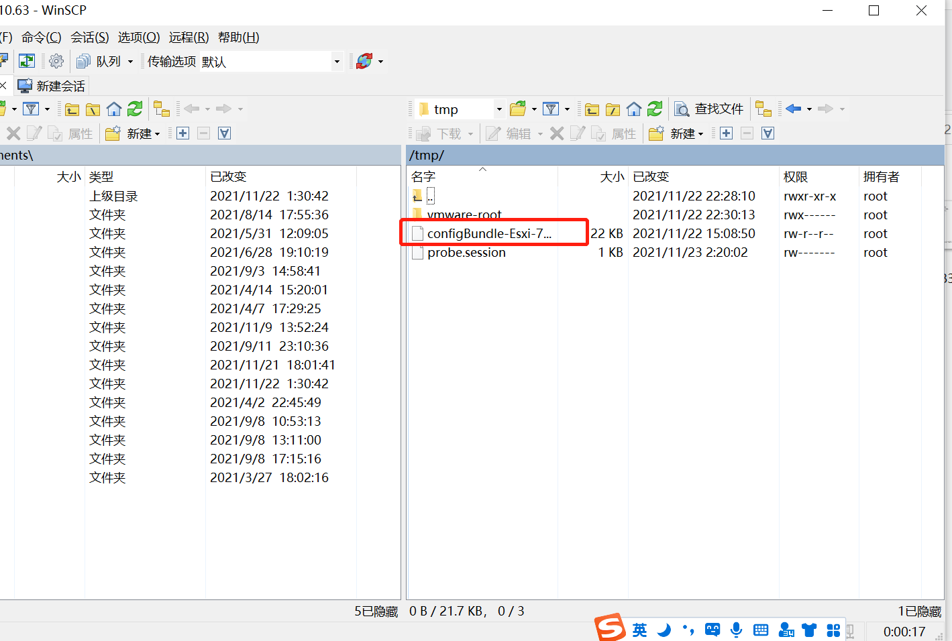Open the remote home directory
This screenshot has height=641, width=952.
(634, 108)
